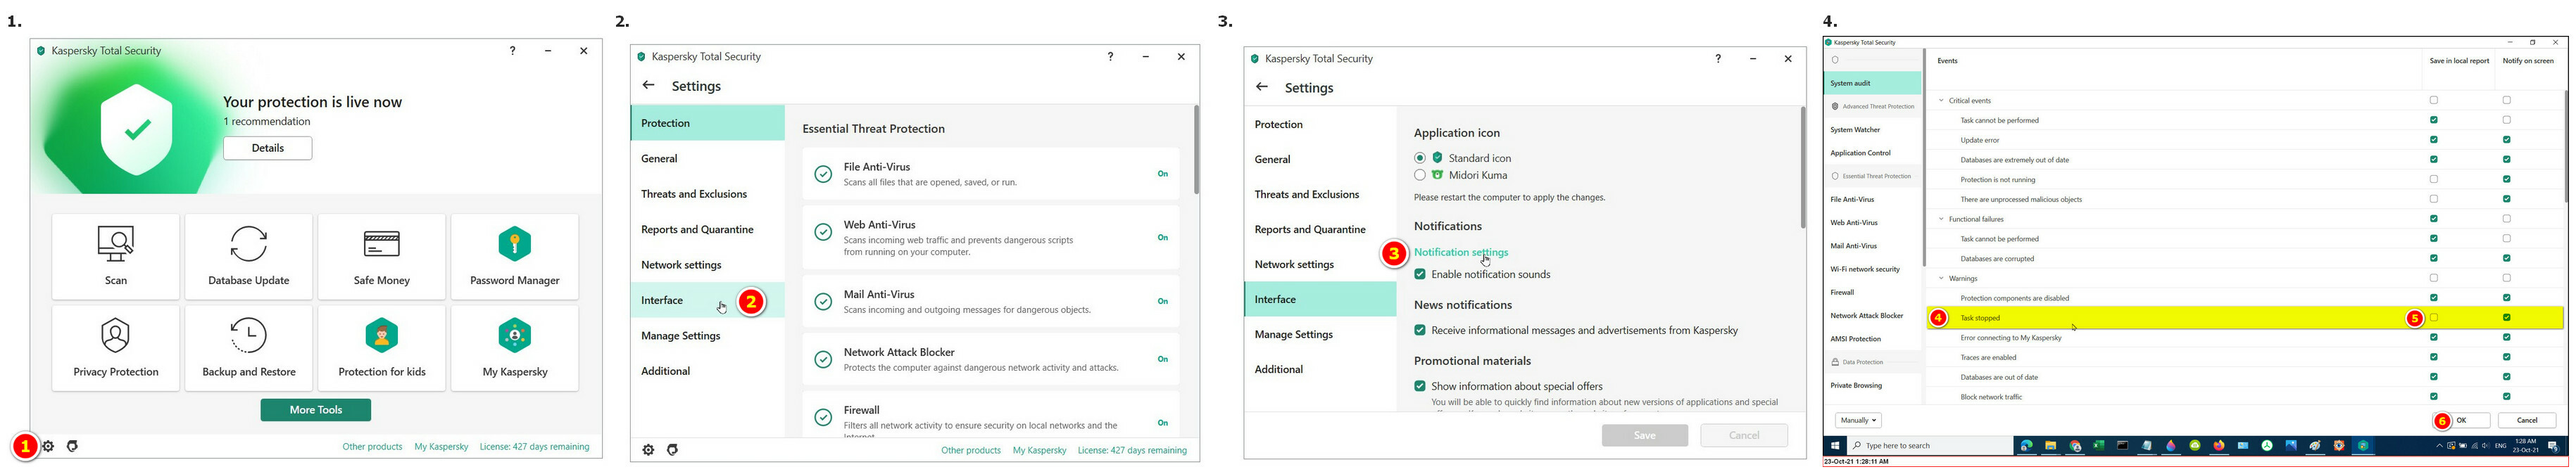The width and height of the screenshot is (2576, 474).
Task: Check 'Save in local report' for Task stopped
Action: click(x=2434, y=317)
